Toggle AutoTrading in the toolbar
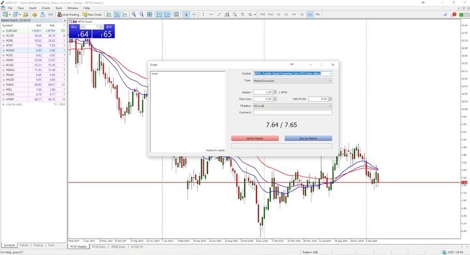The height and width of the screenshot is (255, 470). pyautogui.click(x=68, y=14)
